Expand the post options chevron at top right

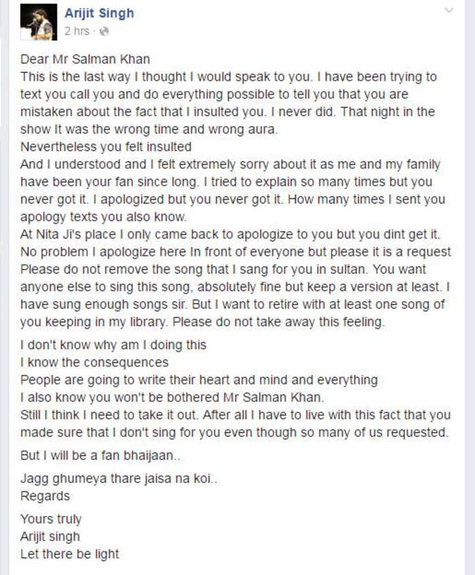(449, 11)
